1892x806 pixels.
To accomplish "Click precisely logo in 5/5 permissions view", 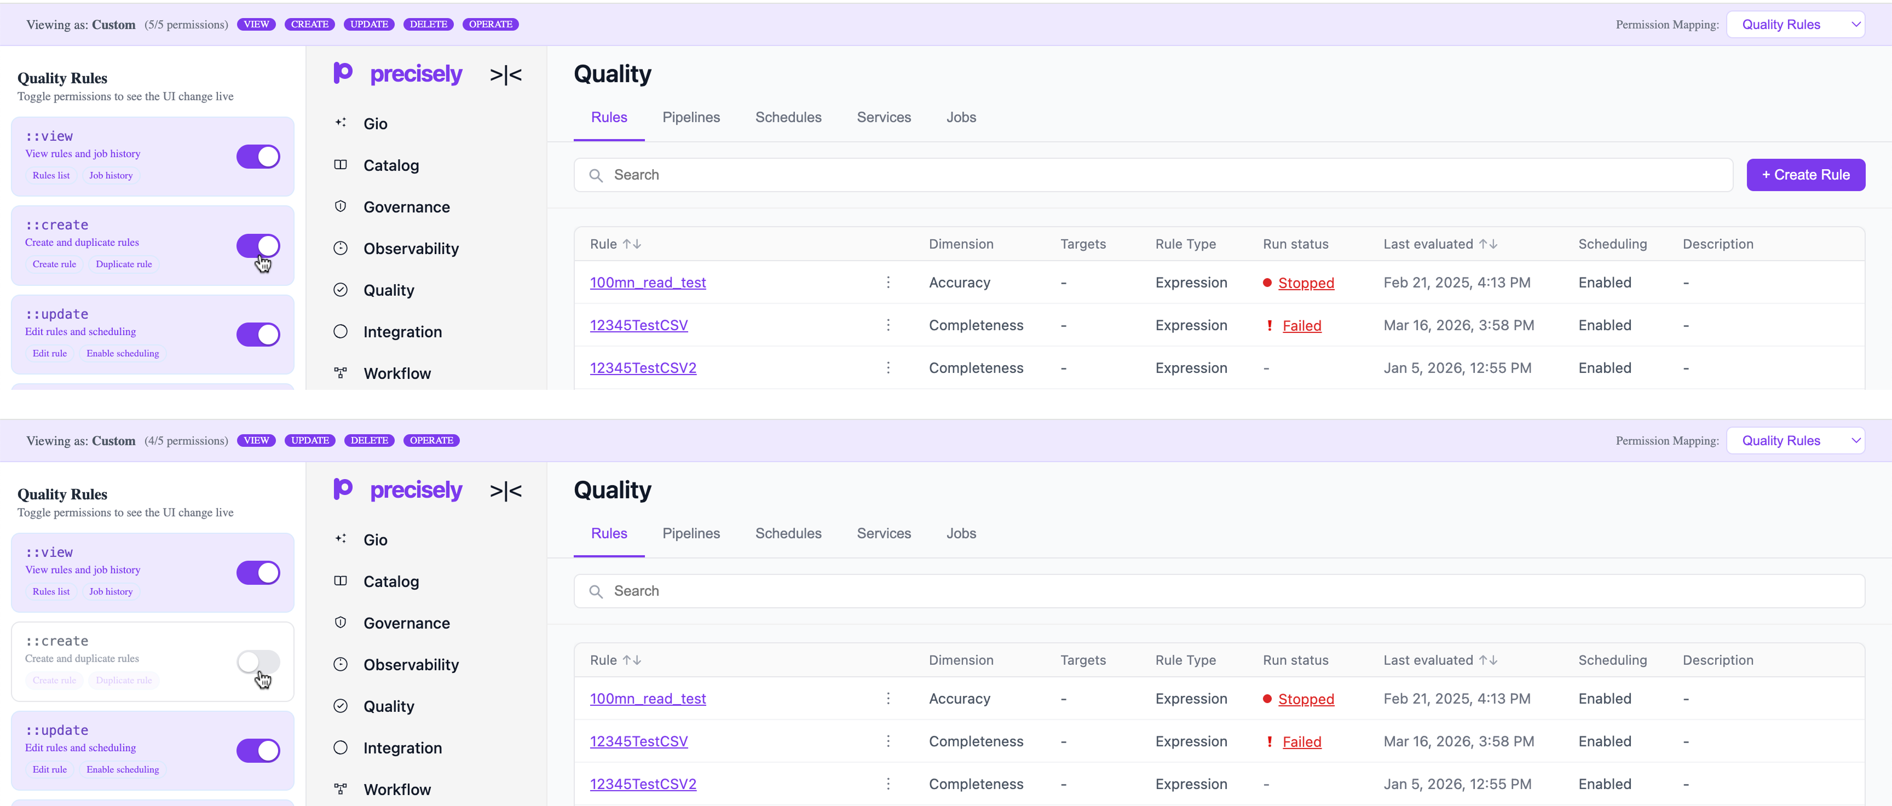I will point(397,73).
